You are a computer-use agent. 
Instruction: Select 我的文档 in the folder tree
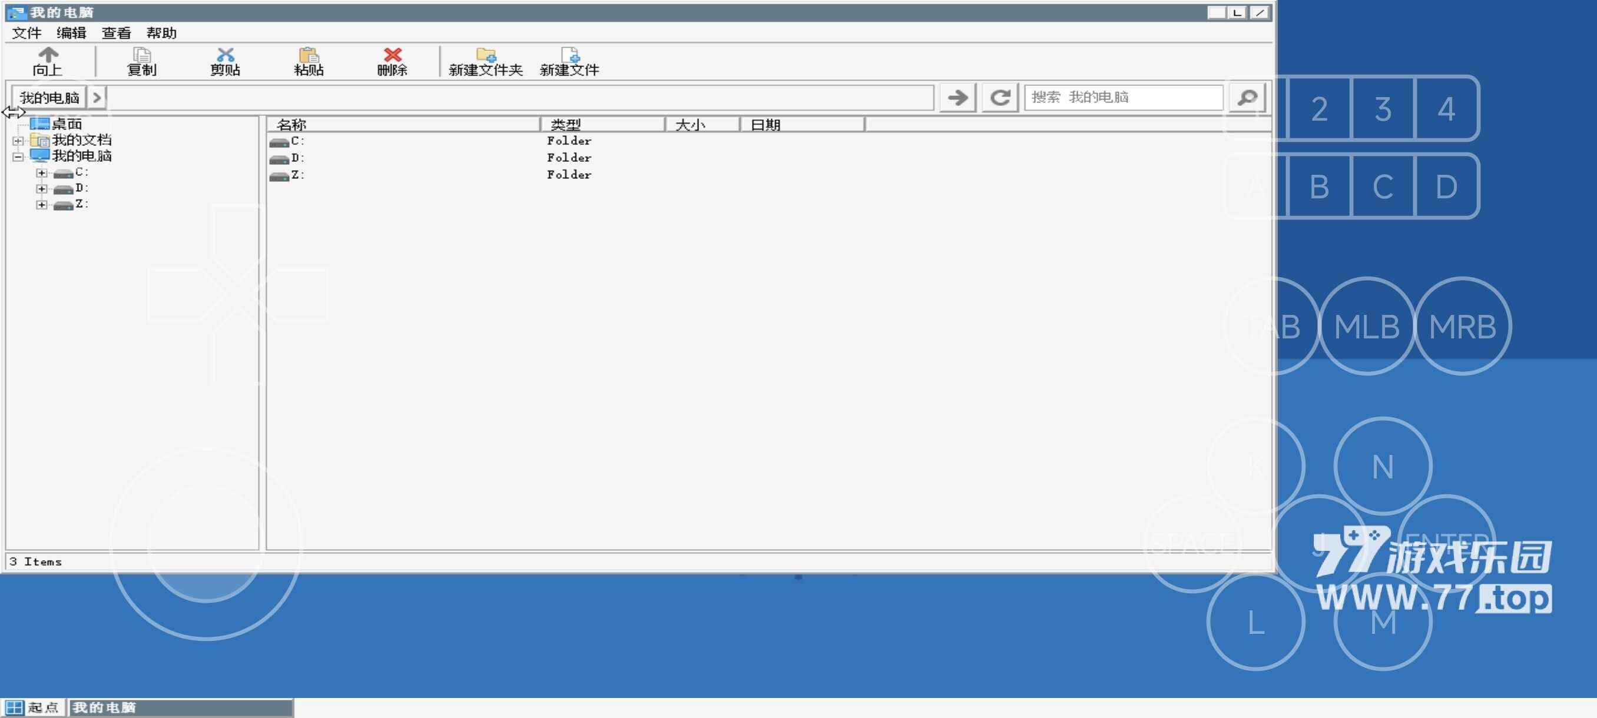pos(81,140)
